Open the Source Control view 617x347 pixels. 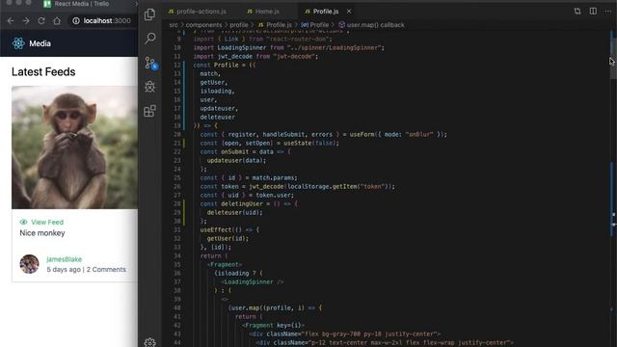[x=150, y=63]
